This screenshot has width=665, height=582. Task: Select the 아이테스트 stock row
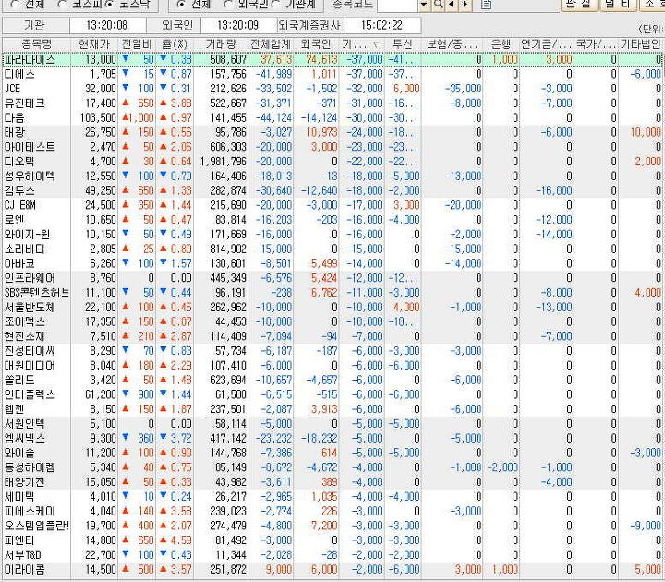[x=332, y=147]
